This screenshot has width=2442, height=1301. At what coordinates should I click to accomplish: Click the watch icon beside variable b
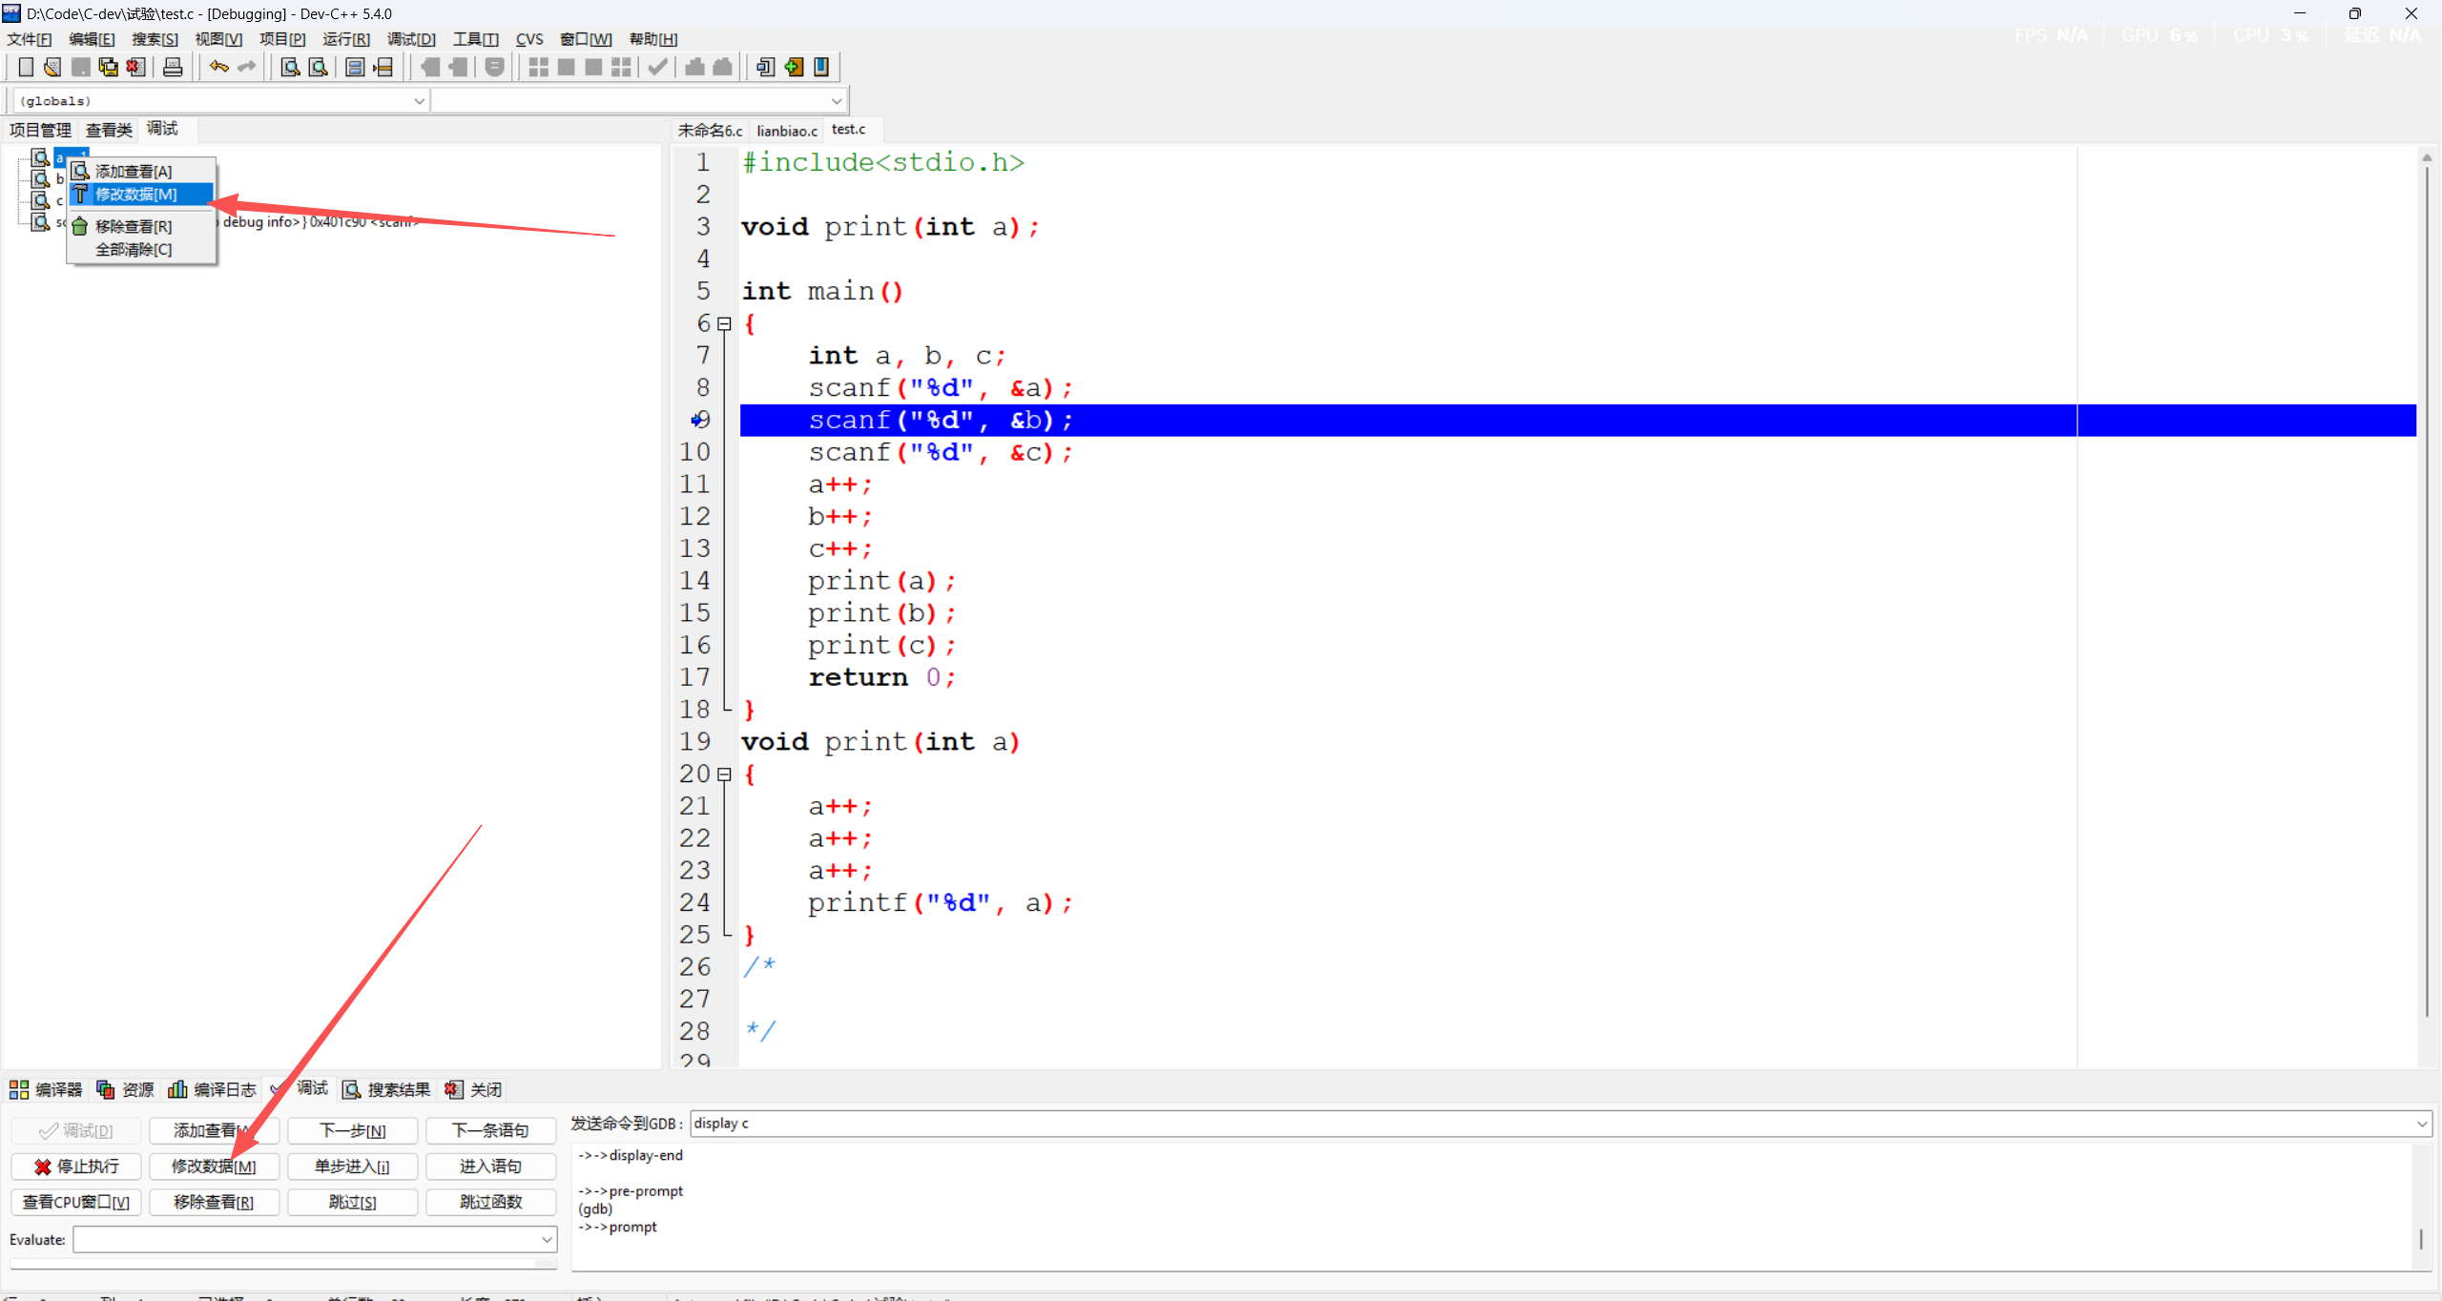tap(41, 179)
